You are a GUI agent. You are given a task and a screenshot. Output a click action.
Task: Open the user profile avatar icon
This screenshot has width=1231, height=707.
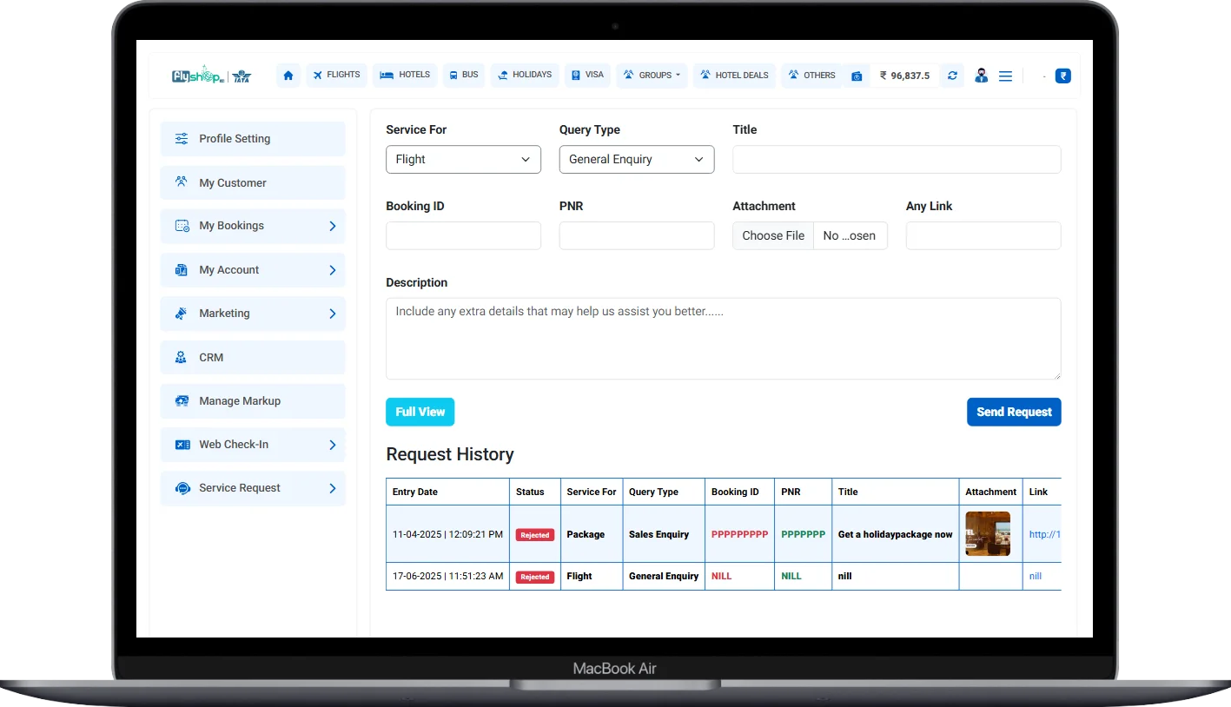(x=981, y=76)
